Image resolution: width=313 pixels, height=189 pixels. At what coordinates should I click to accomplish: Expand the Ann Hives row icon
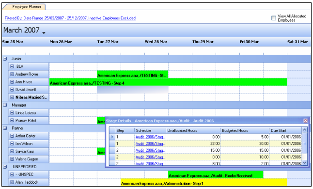[12, 82]
